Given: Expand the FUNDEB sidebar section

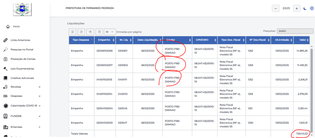Looking at the screenshot, I should coord(22,116).
